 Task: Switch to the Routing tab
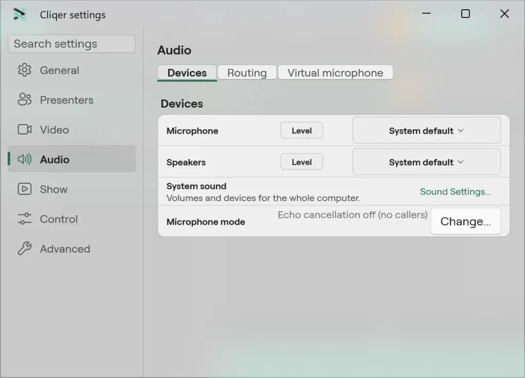click(247, 73)
